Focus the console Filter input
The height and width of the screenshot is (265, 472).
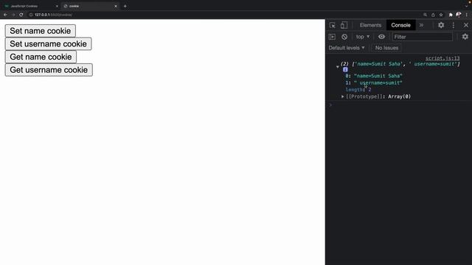pyautogui.click(x=422, y=37)
